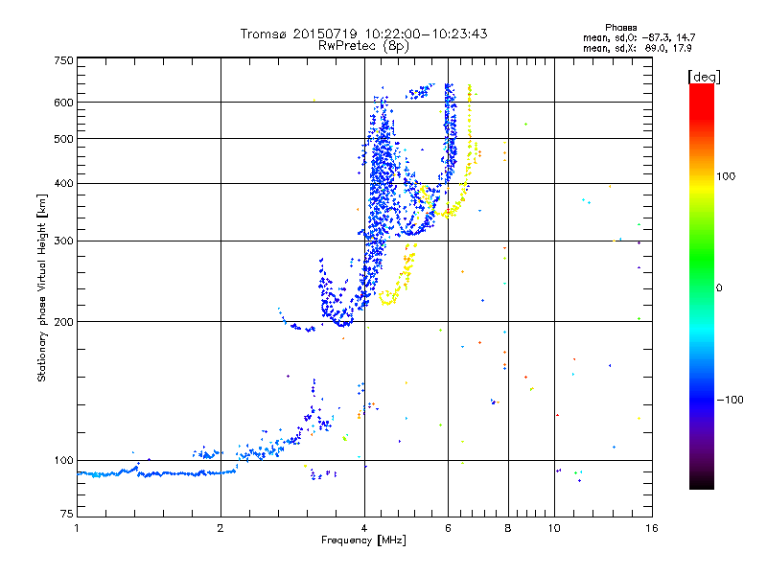Click the 'RwPretec (8p)' subtitle
767x575 pixels.
pos(363,46)
